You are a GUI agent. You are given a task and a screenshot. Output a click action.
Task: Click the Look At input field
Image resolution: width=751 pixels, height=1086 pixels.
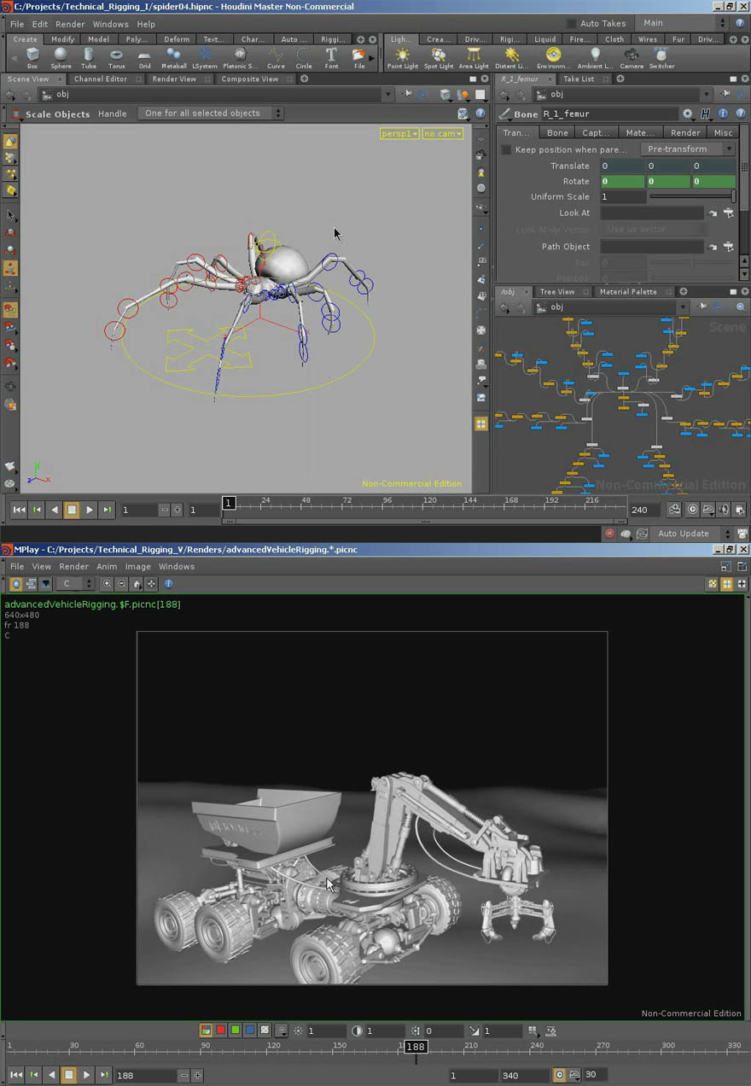652,213
